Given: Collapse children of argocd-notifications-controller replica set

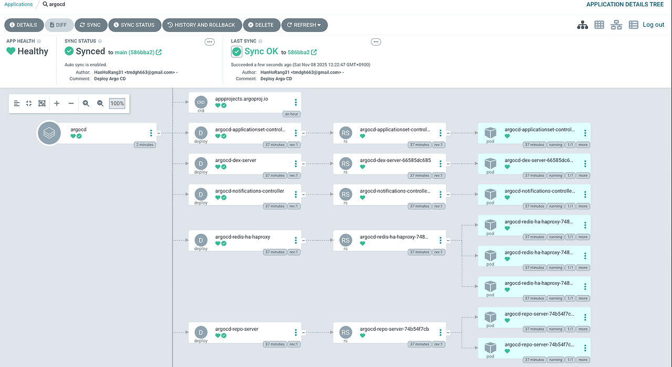Looking at the screenshot, I should pos(448,195).
